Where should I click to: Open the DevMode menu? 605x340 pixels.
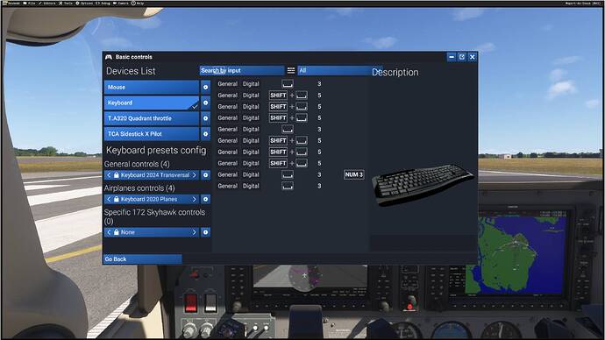11,4
